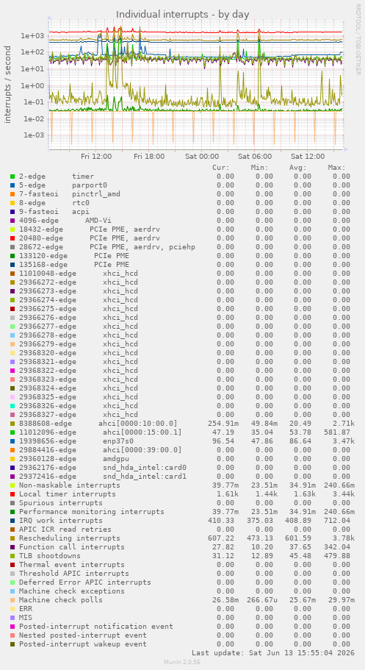Image resolution: width=365 pixels, height=670 pixels.
Task: Click the Fri 18:00 axis label
Action: tap(149, 157)
